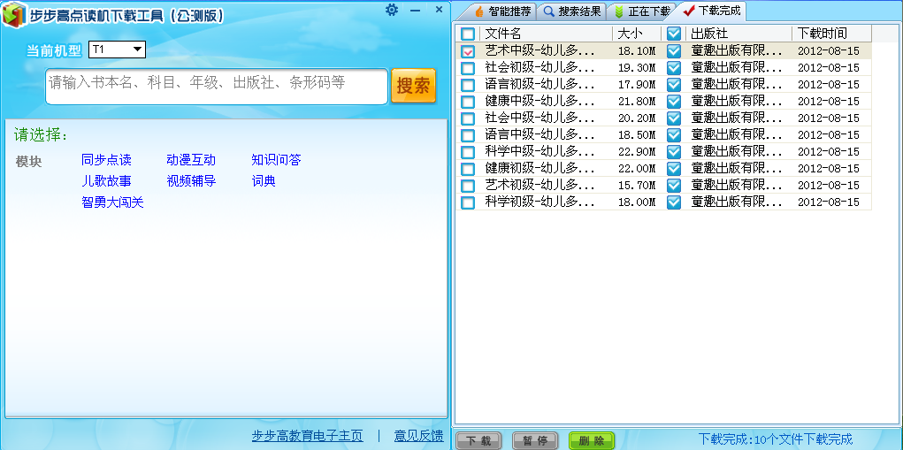The height and width of the screenshot is (450, 903).
Task: Check the 科学初级 row checkbox
Action: [468, 202]
